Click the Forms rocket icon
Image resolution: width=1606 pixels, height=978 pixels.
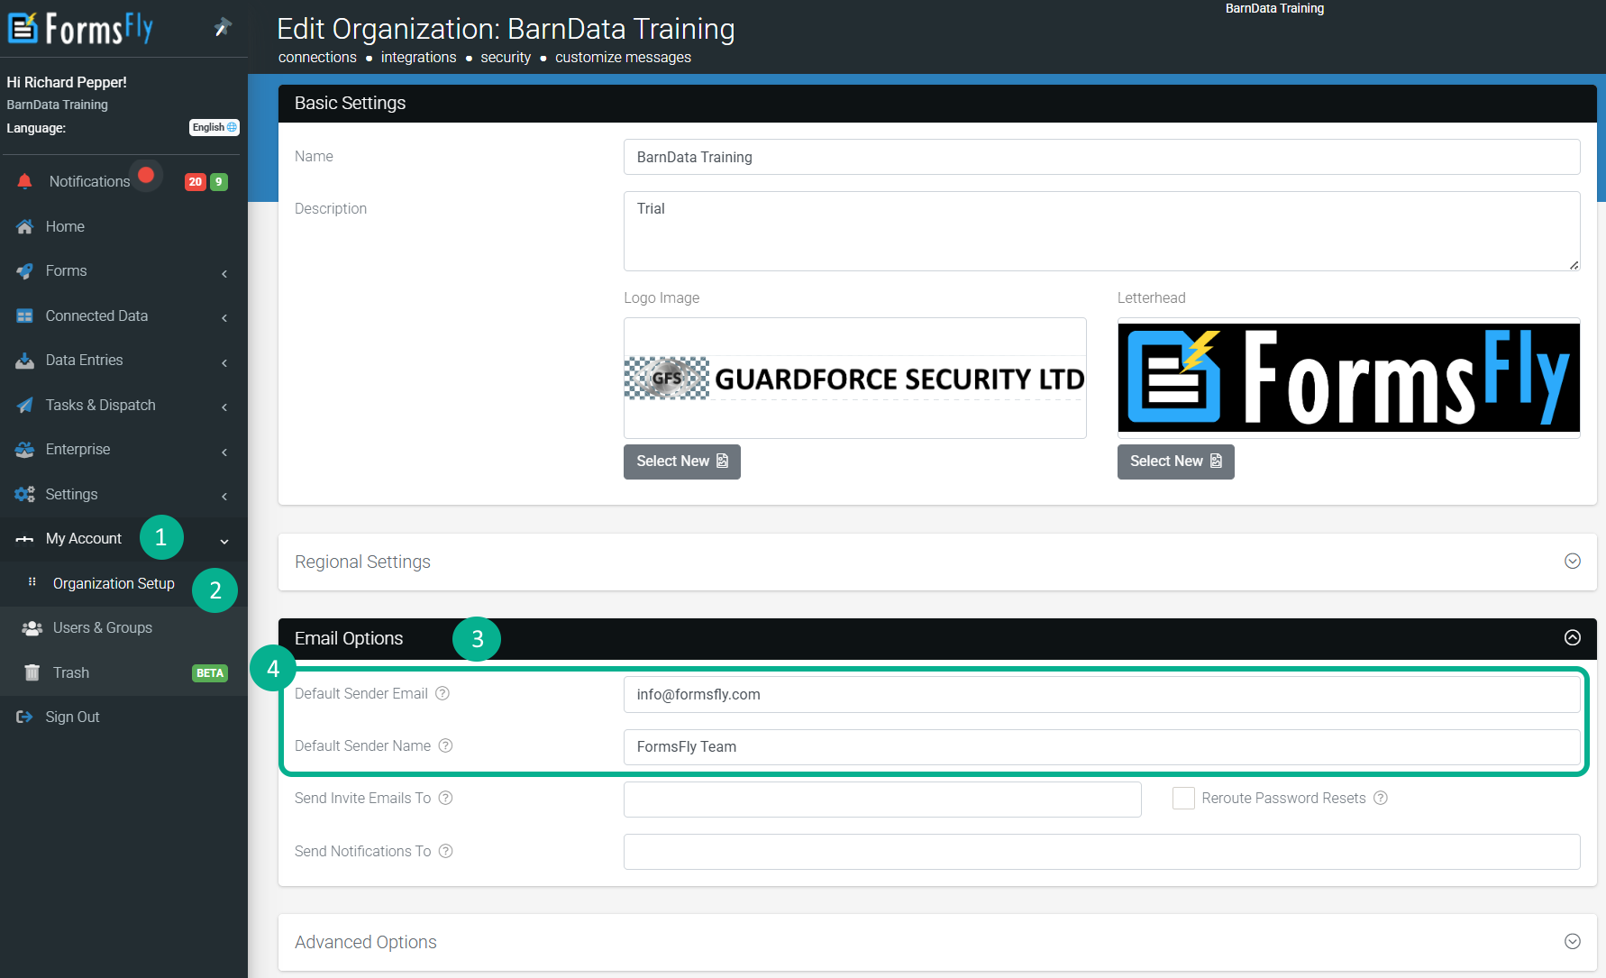coord(25,271)
